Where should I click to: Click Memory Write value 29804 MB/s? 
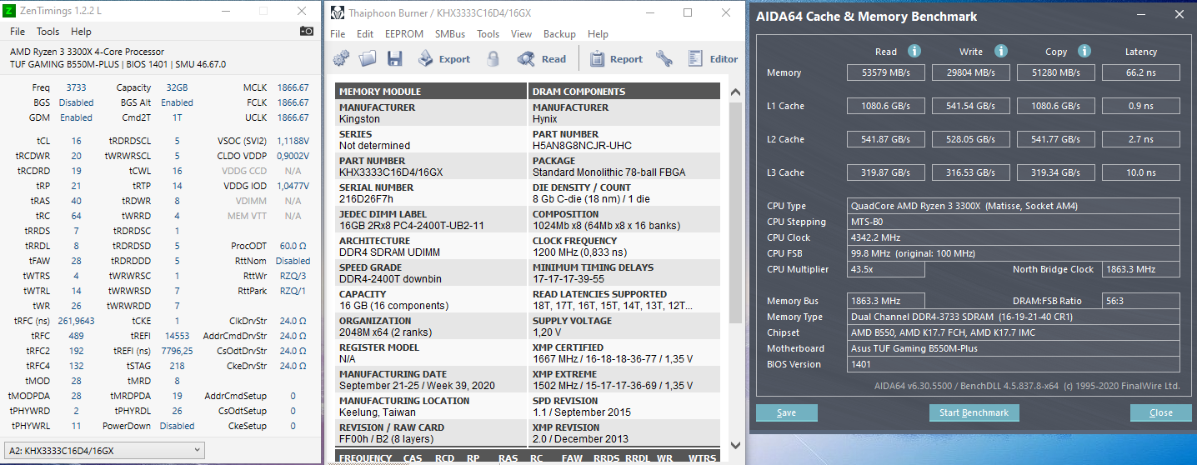[970, 72]
